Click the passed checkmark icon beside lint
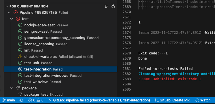Viewport: 215px width, 104px height. (20, 50)
